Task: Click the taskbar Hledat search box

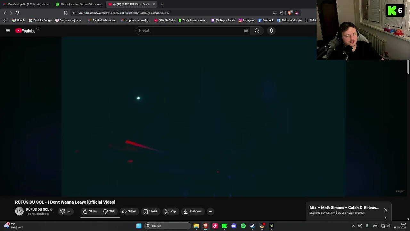Action: coord(168,226)
